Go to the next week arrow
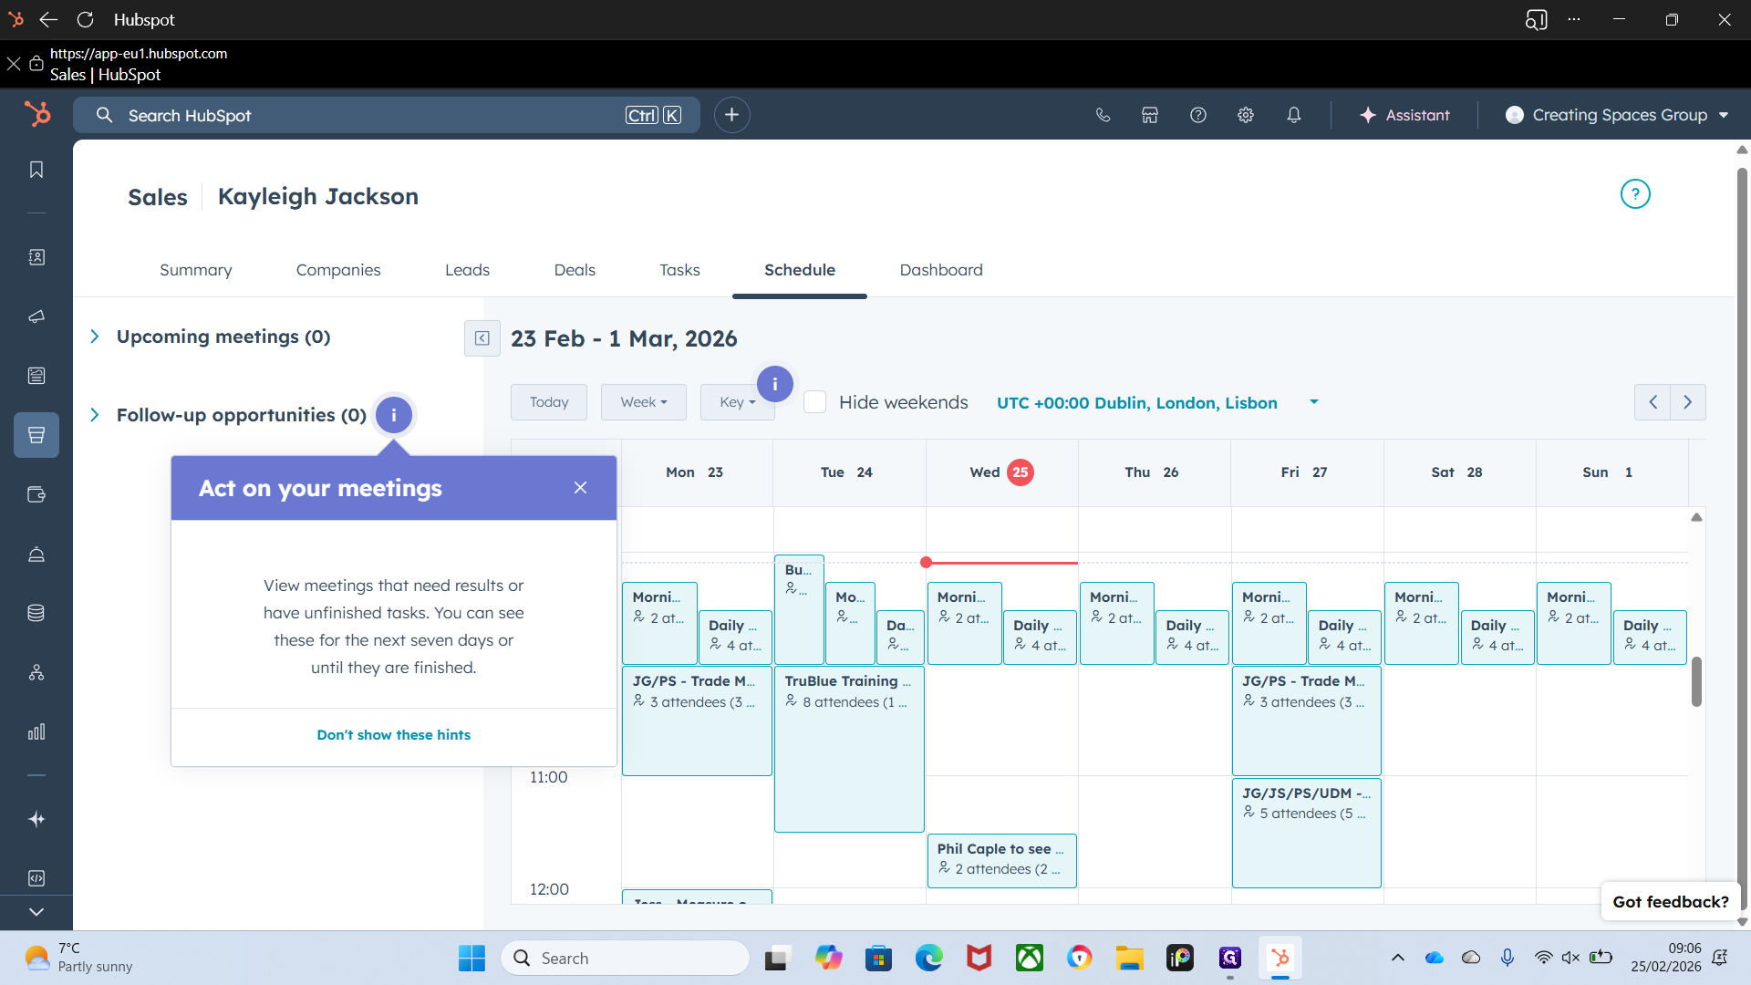The image size is (1751, 985). (x=1688, y=402)
